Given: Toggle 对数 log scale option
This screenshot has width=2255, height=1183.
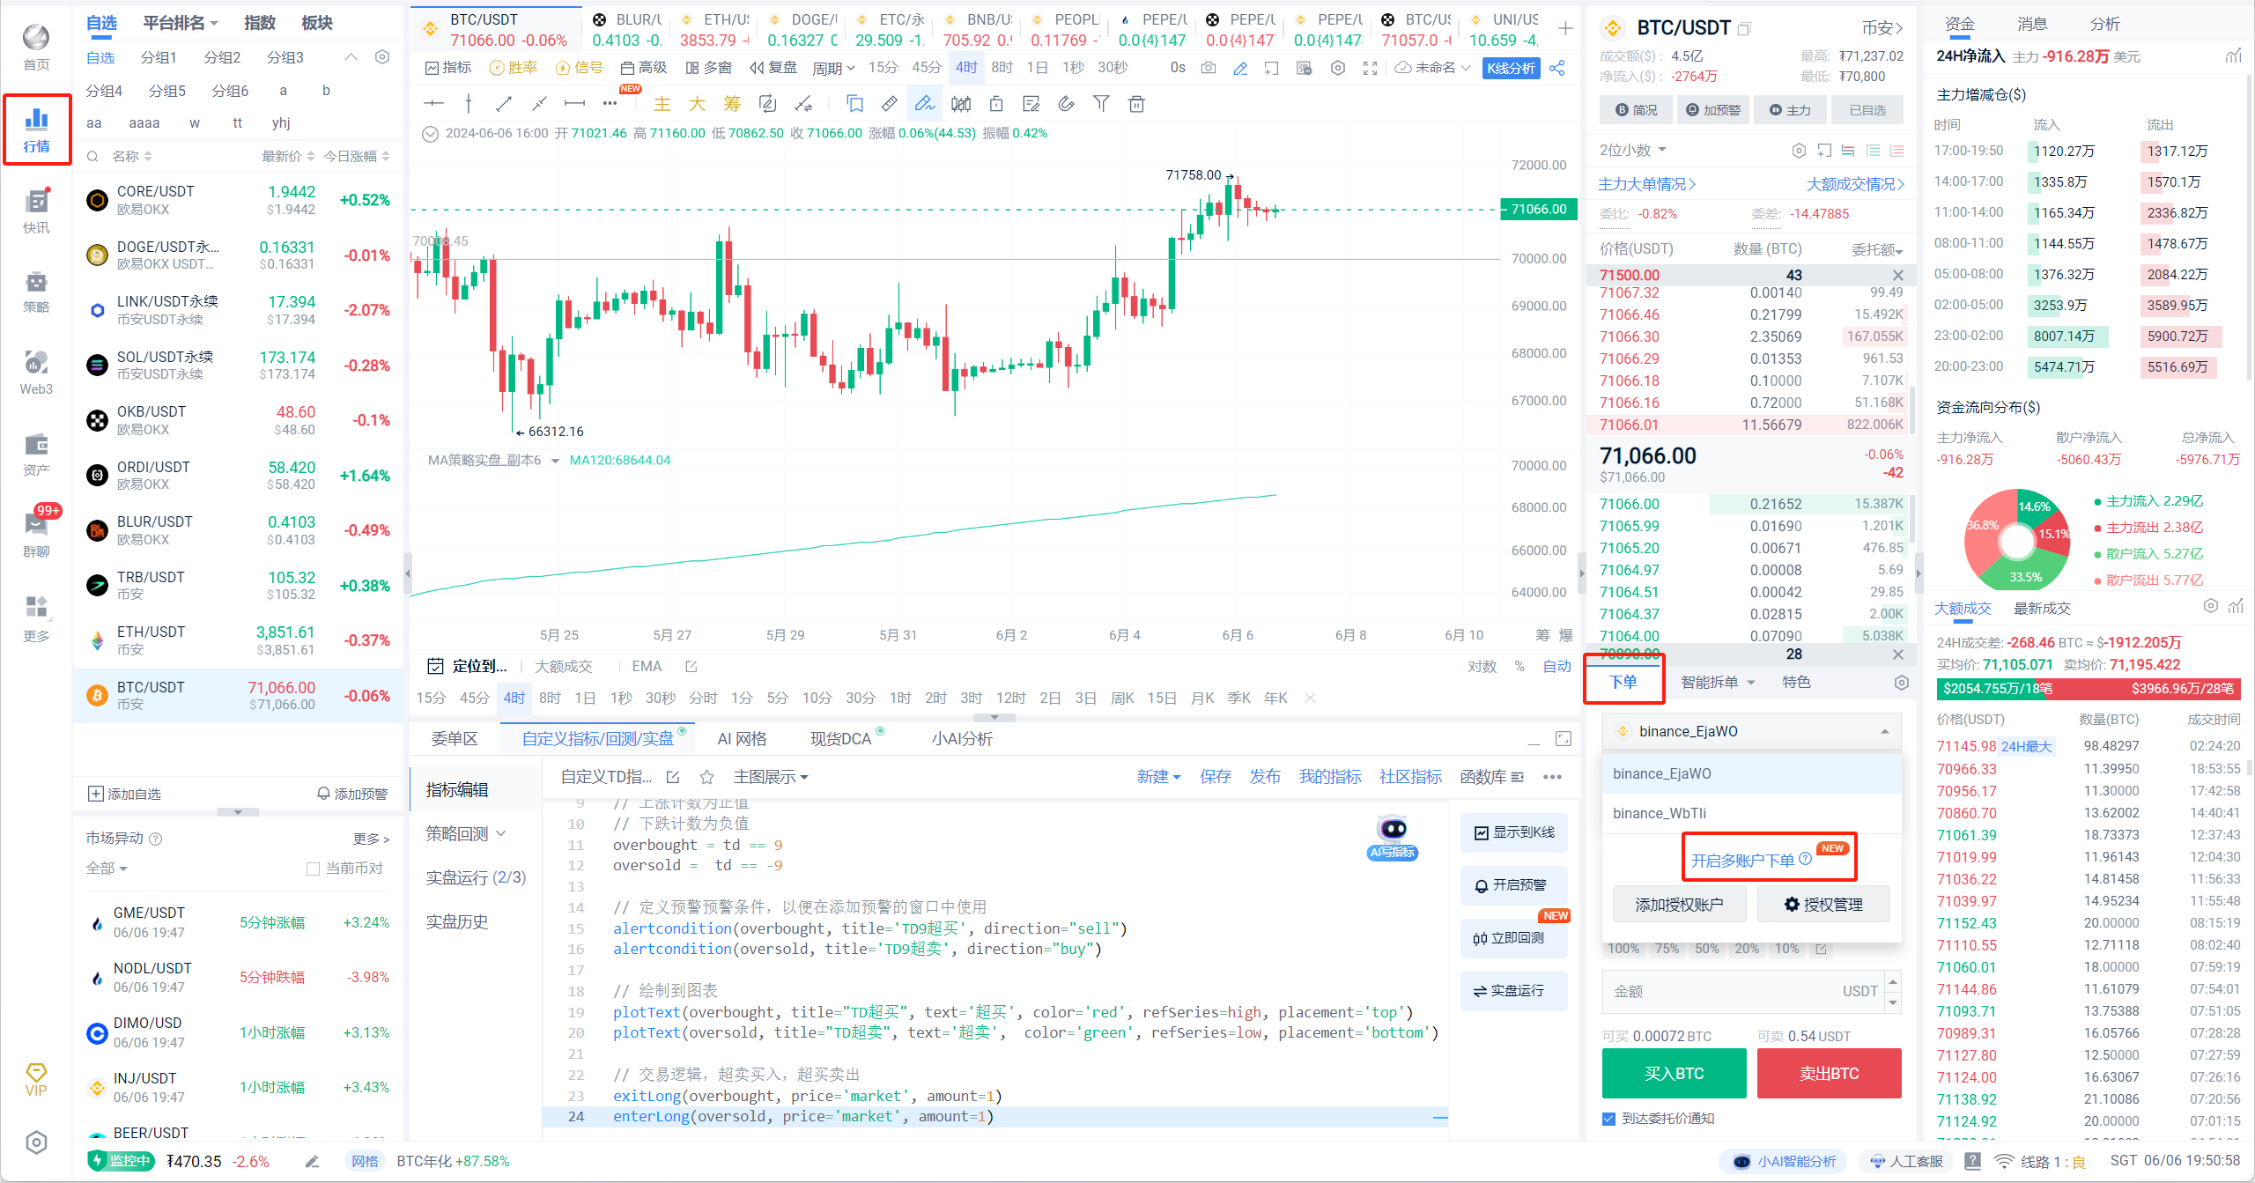Looking at the screenshot, I should (1482, 667).
